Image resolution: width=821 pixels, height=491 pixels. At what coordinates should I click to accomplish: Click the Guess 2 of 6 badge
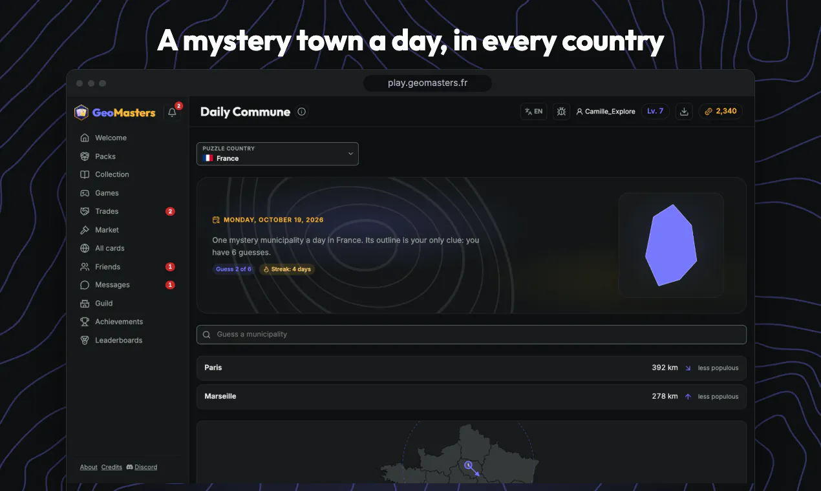coord(233,269)
